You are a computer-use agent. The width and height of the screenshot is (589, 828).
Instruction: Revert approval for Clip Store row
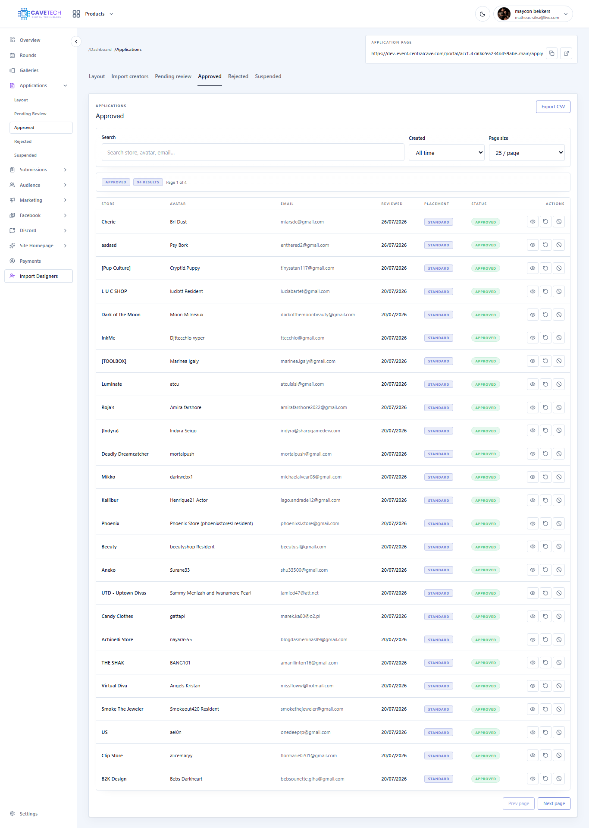click(x=545, y=756)
